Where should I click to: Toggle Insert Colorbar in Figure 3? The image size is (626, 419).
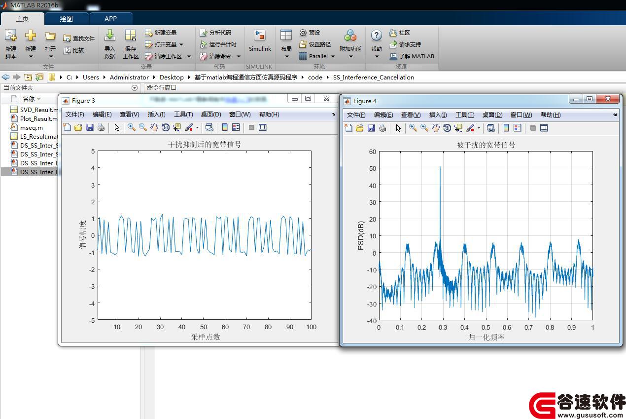click(x=225, y=127)
